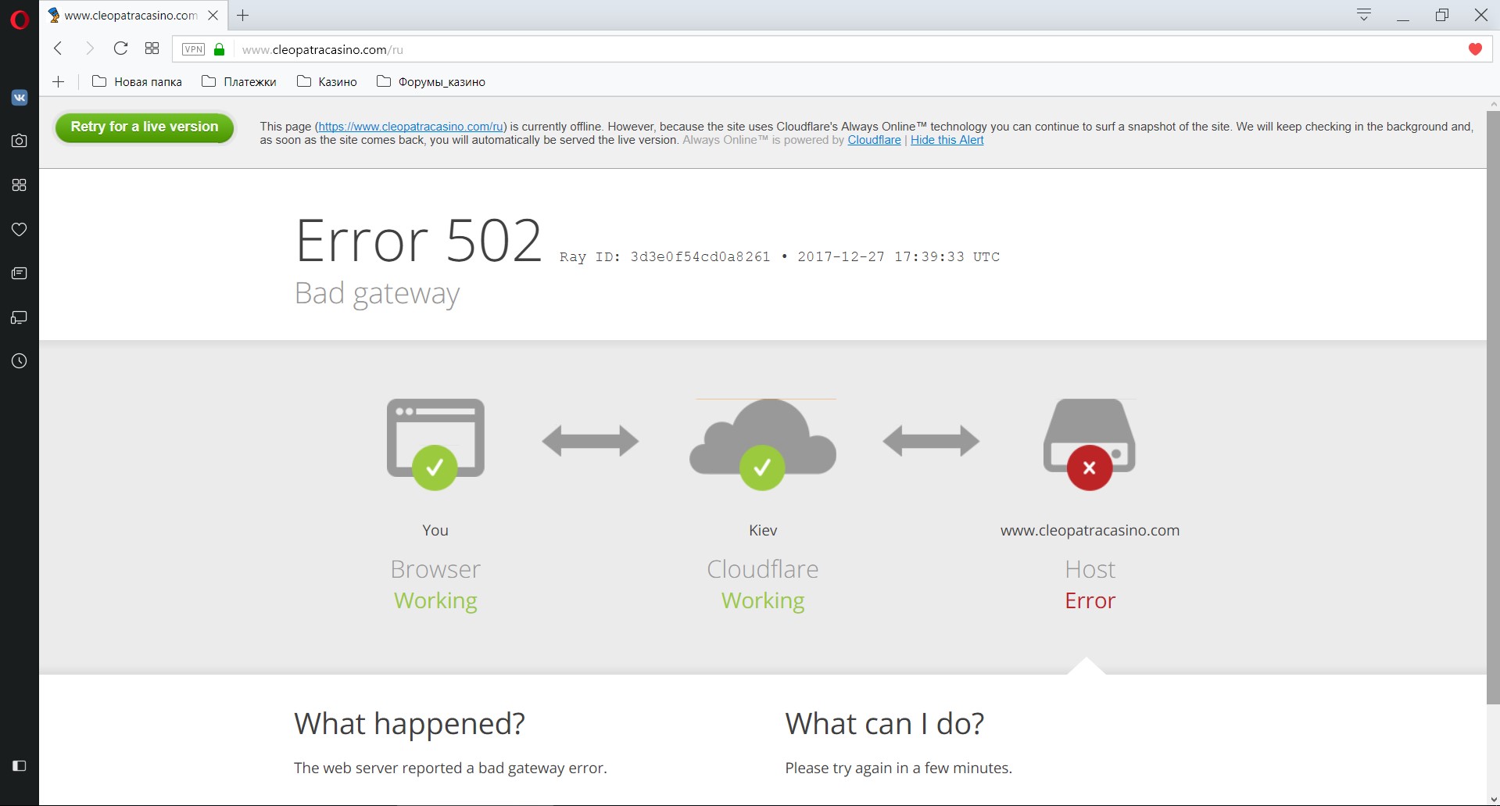
Task: Open synced tabs icon in the sidebar
Action: click(20, 317)
